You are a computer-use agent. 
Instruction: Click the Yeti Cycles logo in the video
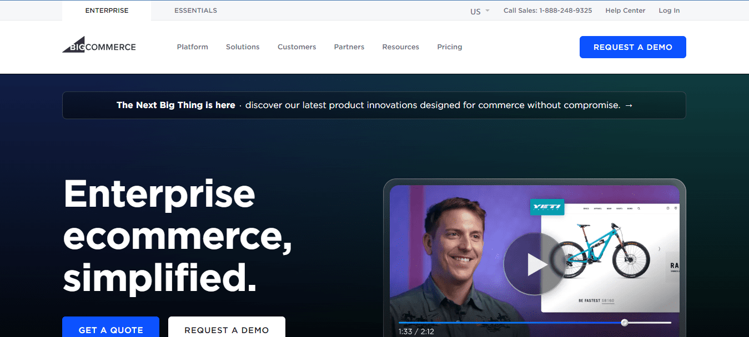[x=547, y=208]
